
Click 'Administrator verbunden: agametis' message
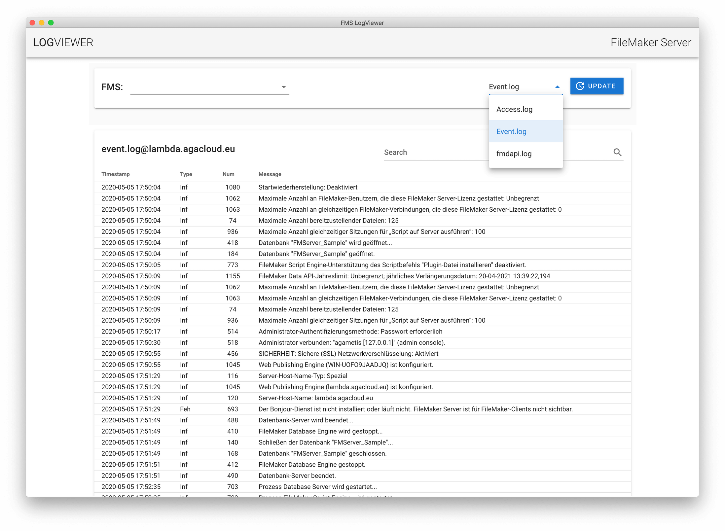(x=352, y=342)
